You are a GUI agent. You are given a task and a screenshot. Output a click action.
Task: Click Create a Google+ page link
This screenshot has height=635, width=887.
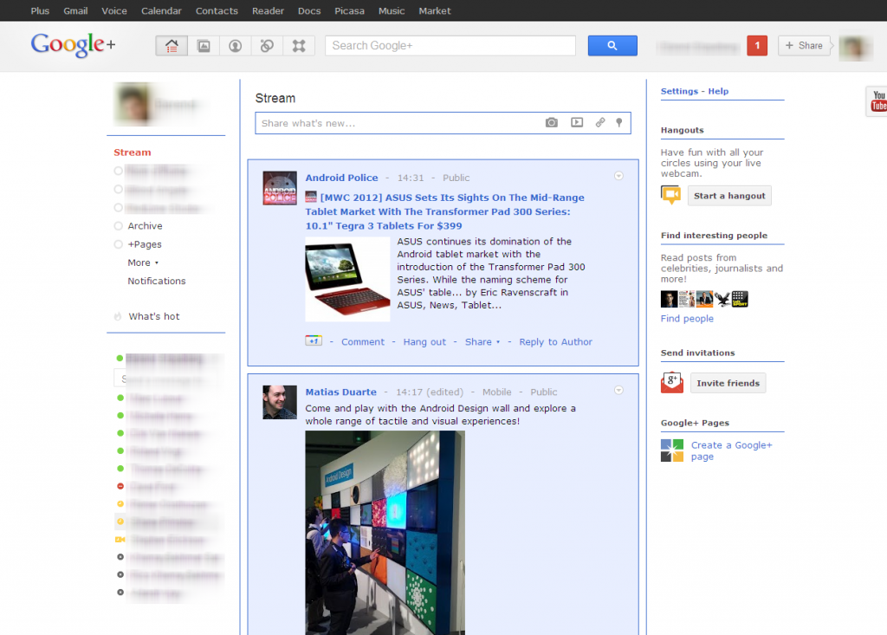click(731, 451)
